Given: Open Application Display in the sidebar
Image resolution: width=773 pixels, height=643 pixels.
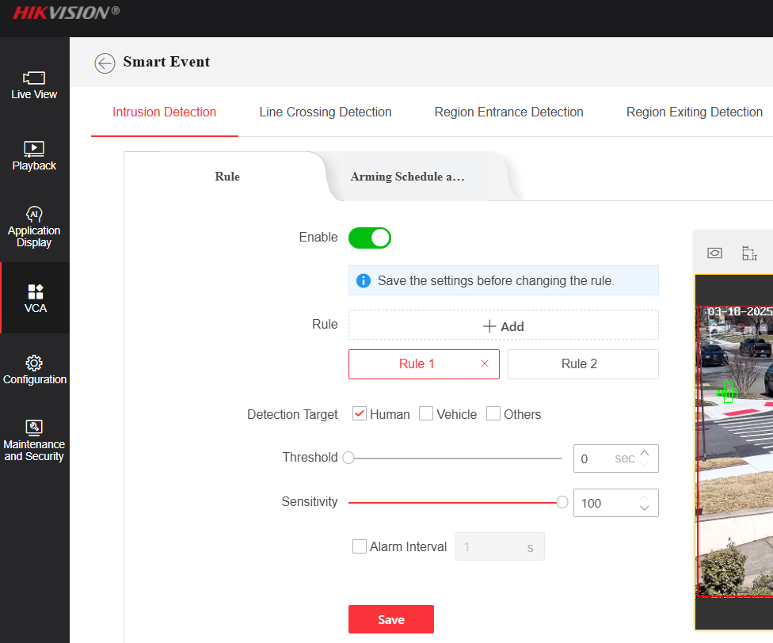Looking at the screenshot, I should pos(34,226).
